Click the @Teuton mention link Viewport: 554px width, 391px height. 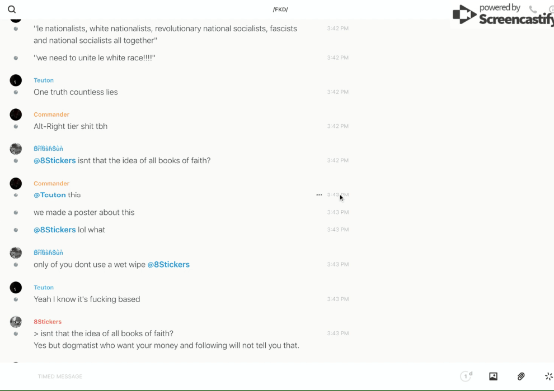pyautogui.click(x=50, y=195)
